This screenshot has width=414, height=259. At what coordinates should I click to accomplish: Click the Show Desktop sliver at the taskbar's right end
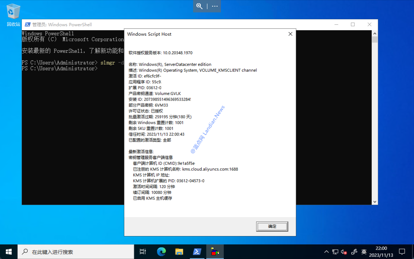pos(413,252)
